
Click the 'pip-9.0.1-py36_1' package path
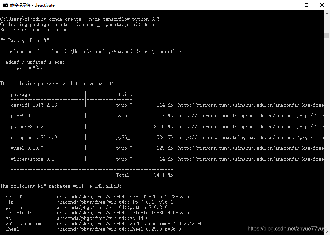pyautogui.click(x=115, y=202)
